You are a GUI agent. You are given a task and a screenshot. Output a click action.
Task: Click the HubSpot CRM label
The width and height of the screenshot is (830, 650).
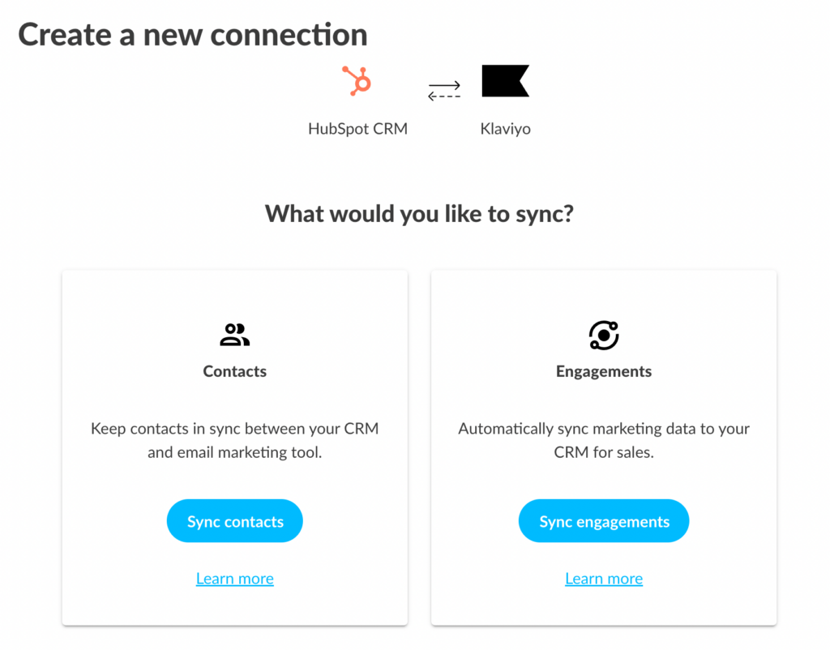coord(357,129)
